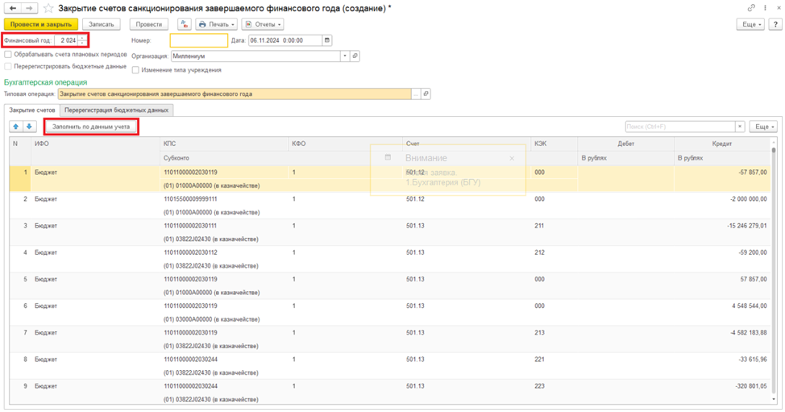
Task: Toggle Изменение типа учреждения checkbox
Action: click(x=135, y=70)
